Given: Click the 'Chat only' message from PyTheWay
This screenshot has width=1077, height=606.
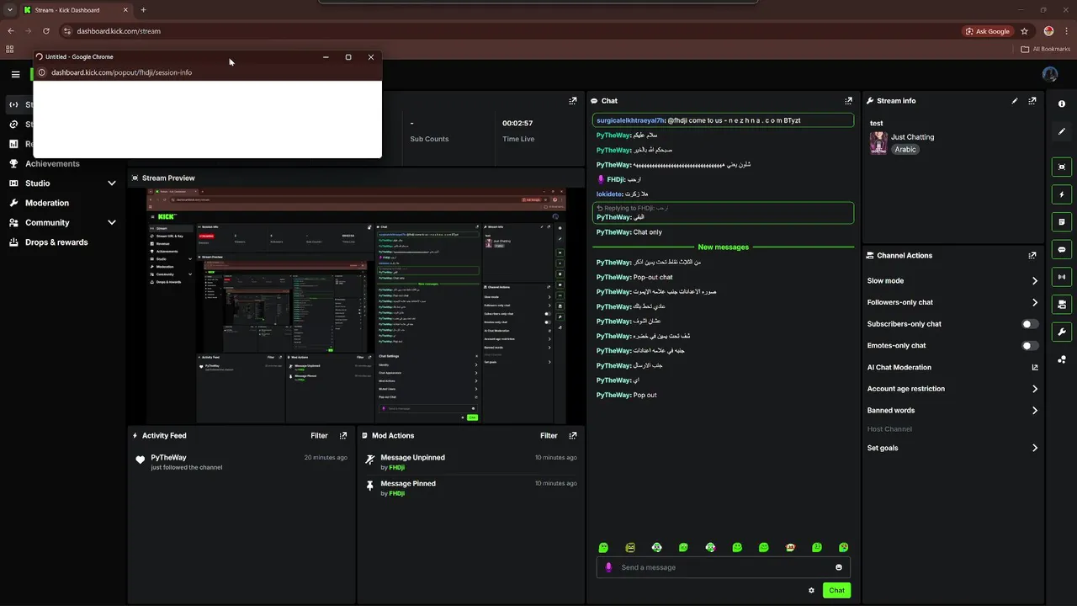Looking at the screenshot, I should pyautogui.click(x=647, y=232).
